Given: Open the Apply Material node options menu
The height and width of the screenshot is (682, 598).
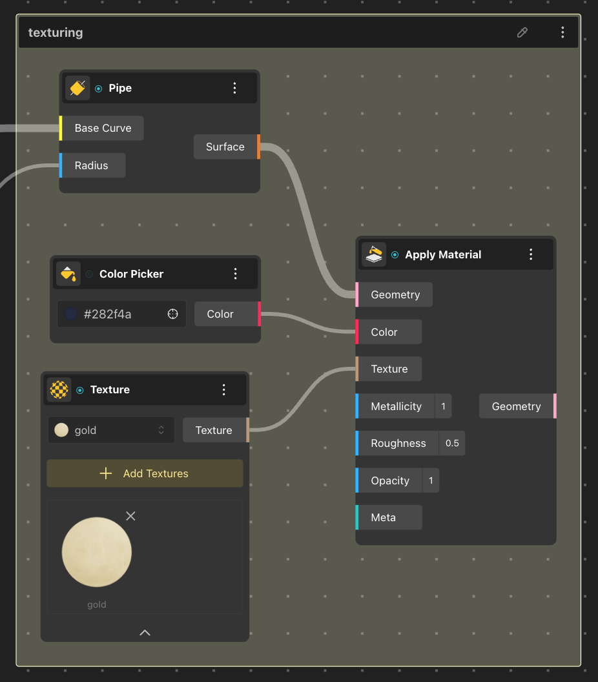Looking at the screenshot, I should (531, 254).
